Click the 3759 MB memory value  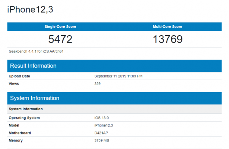(x=102, y=141)
